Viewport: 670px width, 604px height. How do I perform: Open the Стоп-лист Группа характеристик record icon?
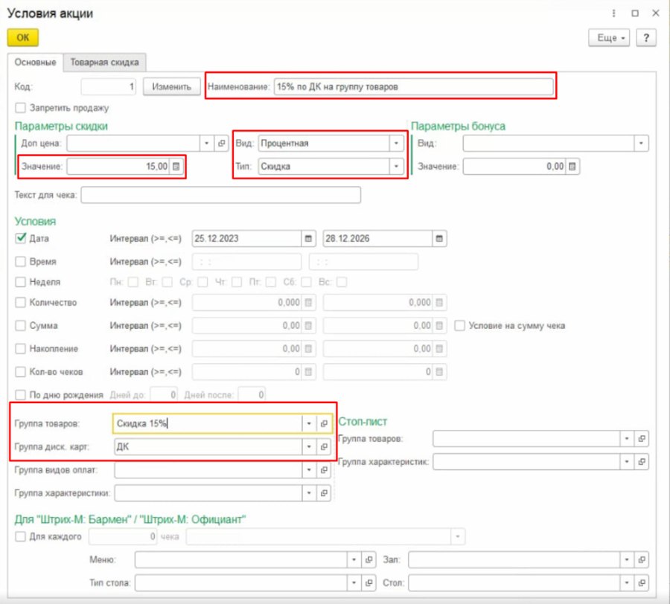pyautogui.click(x=642, y=462)
